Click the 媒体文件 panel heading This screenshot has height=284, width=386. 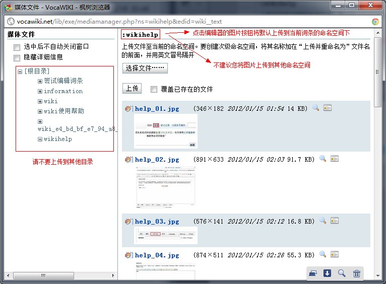tap(21, 34)
